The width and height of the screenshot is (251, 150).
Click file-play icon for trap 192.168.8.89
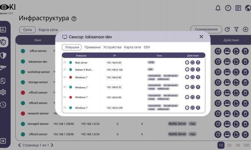(x=193, y=97)
